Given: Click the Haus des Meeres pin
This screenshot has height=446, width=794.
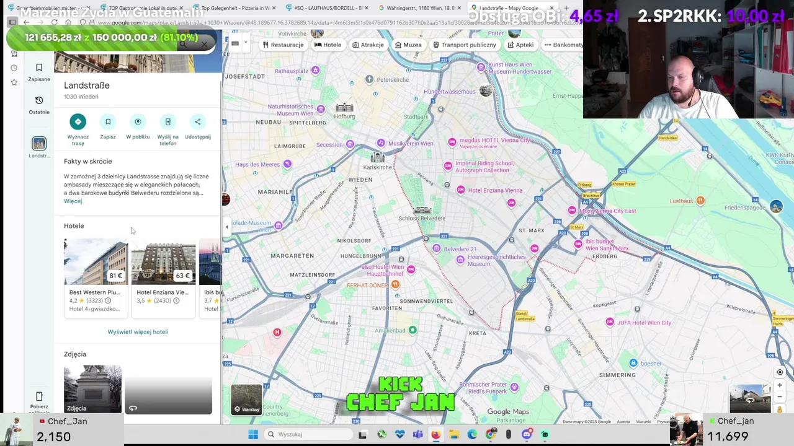Looking at the screenshot, I should click(287, 164).
